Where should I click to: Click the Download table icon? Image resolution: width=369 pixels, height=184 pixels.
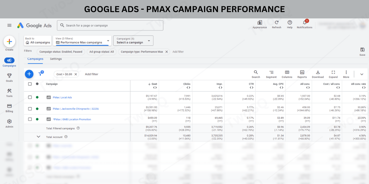pos(318,72)
